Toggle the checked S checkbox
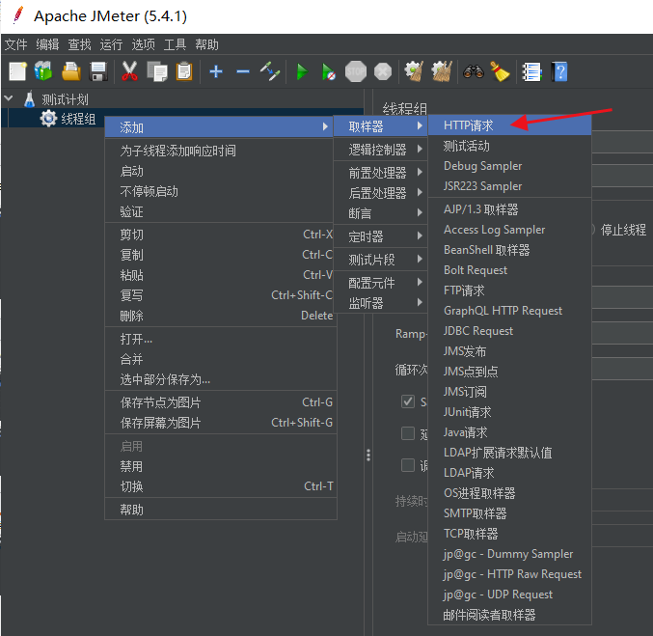The height and width of the screenshot is (636, 653). coord(408,401)
